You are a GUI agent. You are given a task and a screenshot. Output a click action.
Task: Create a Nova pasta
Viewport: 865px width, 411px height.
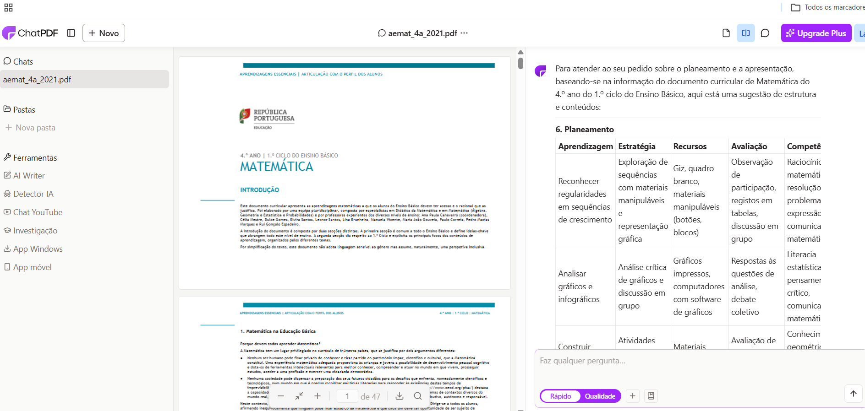[x=31, y=128]
